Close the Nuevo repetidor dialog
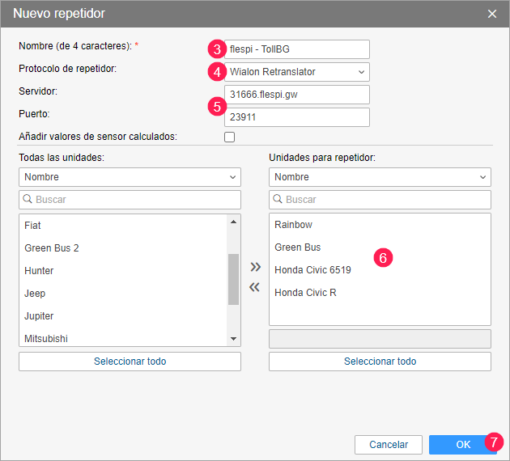 tap(492, 14)
